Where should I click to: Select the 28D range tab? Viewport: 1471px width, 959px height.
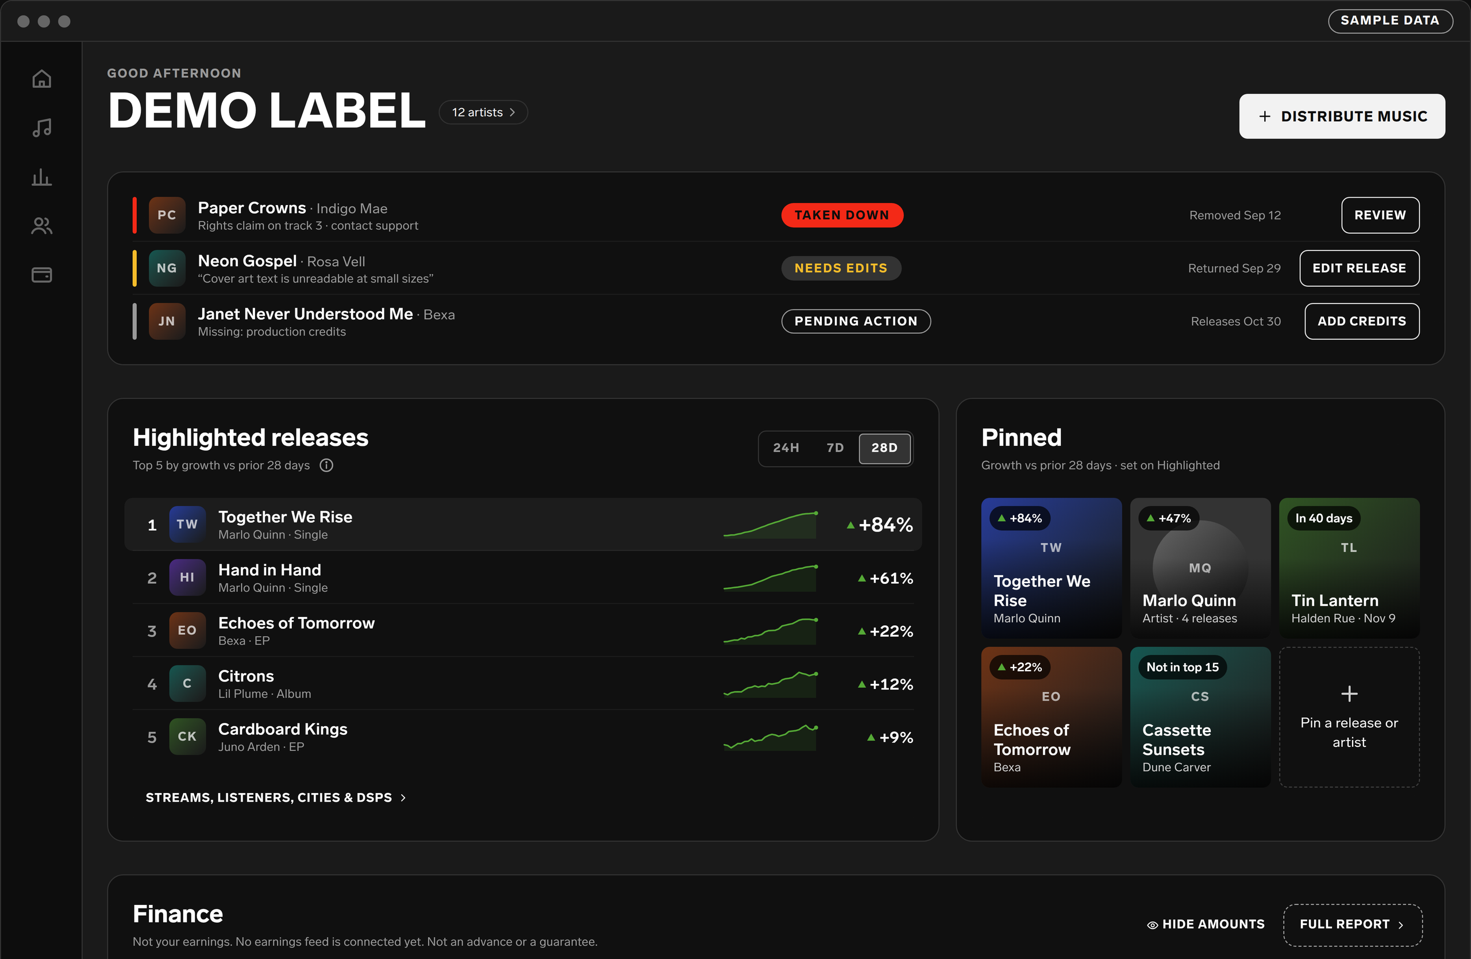coord(884,448)
